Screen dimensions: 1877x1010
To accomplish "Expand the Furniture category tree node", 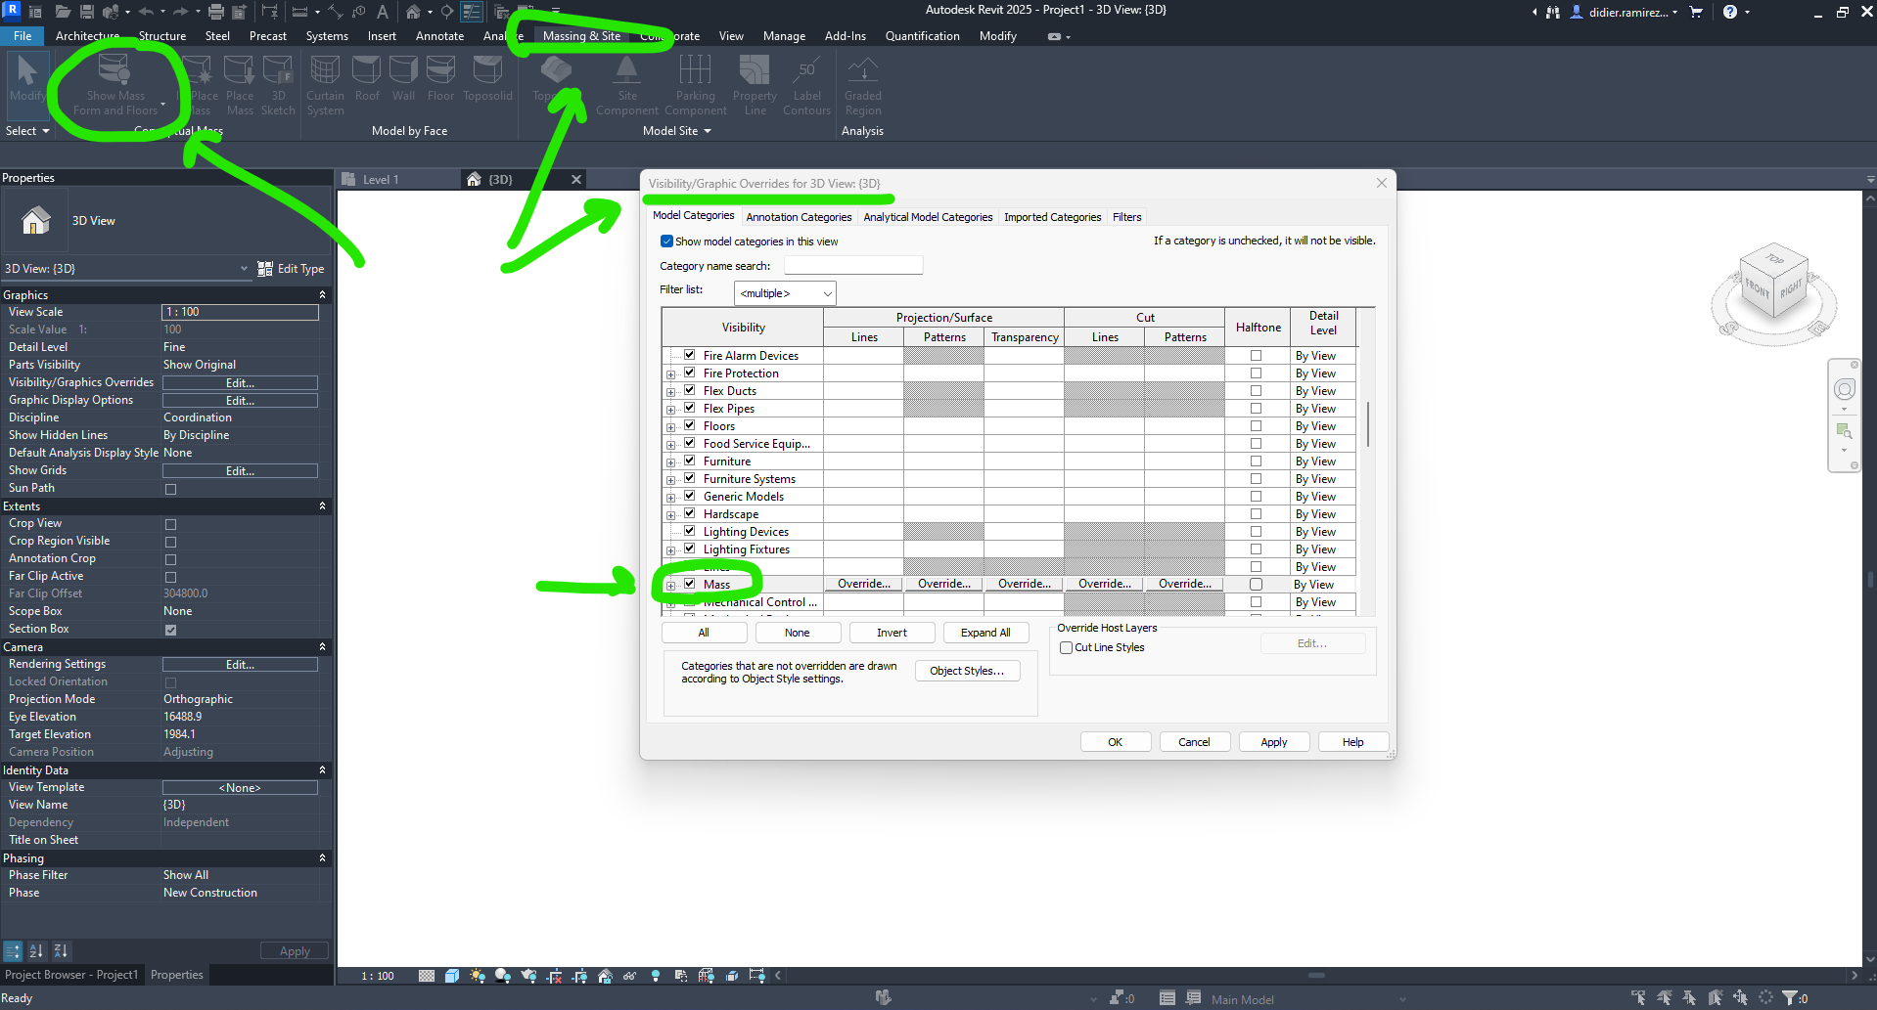I will tap(671, 461).
